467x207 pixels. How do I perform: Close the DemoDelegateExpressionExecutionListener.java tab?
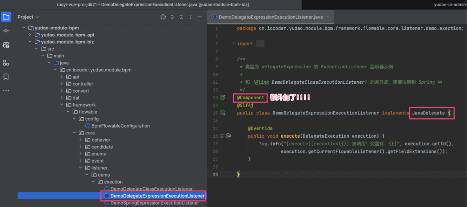[328, 17]
